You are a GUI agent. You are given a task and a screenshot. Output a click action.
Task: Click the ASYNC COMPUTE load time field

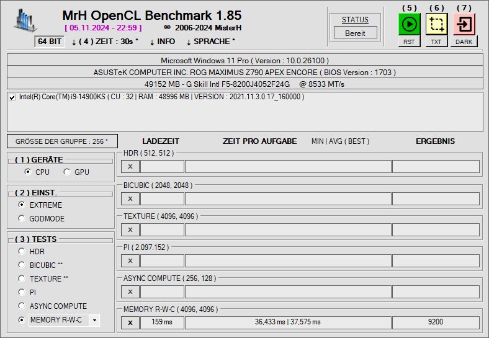(162, 292)
